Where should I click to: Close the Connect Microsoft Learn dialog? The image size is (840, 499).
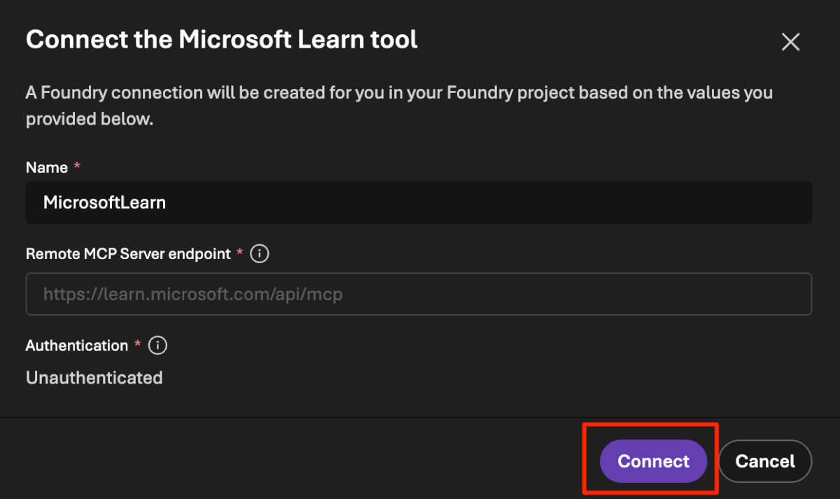(x=790, y=42)
